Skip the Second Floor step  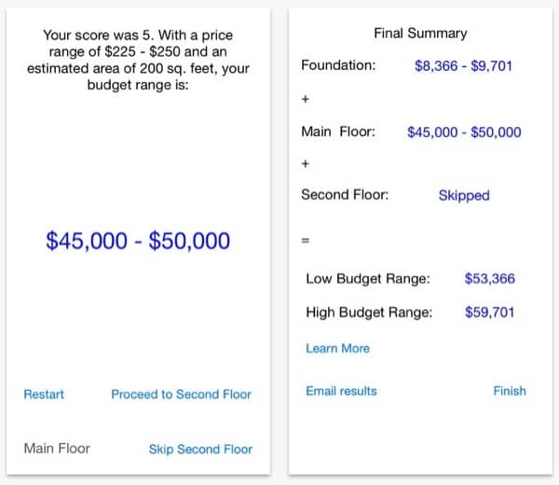point(200,450)
